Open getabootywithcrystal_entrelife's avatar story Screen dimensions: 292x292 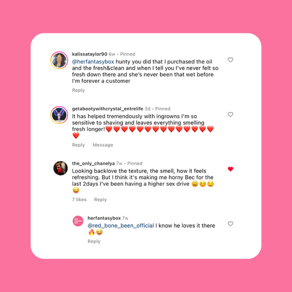pyautogui.click(x=59, y=115)
